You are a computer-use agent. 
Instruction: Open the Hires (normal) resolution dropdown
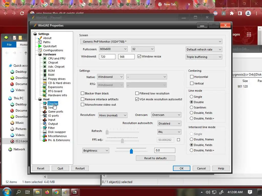click(113, 115)
